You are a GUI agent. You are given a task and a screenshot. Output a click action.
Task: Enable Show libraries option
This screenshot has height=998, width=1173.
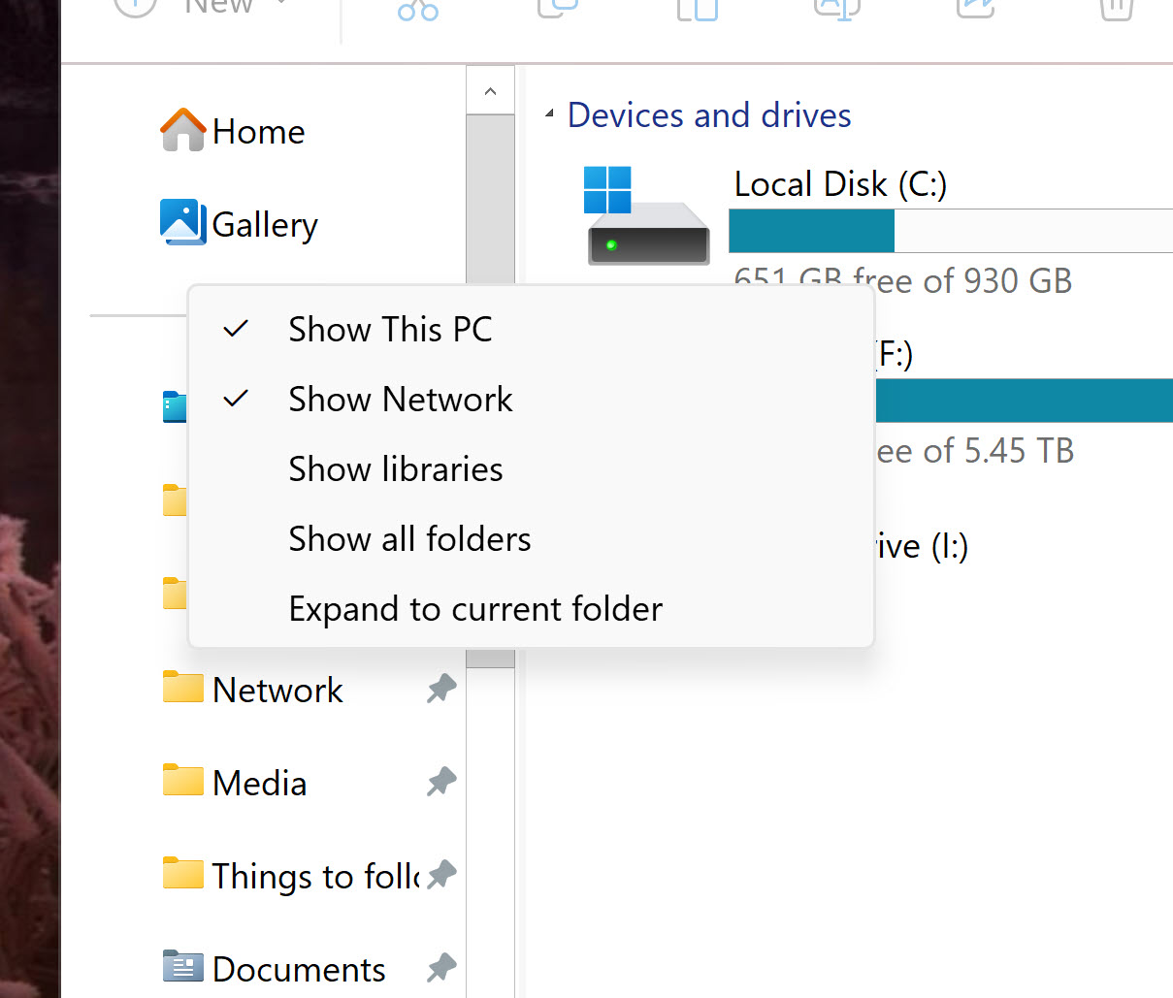point(395,468)
